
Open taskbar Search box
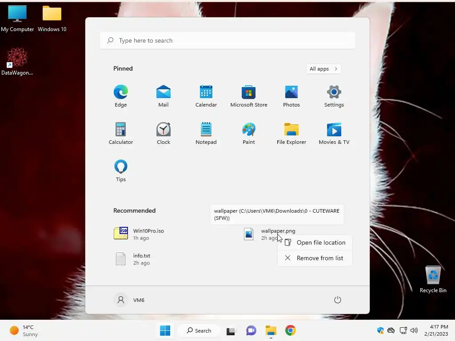point(199,330)
